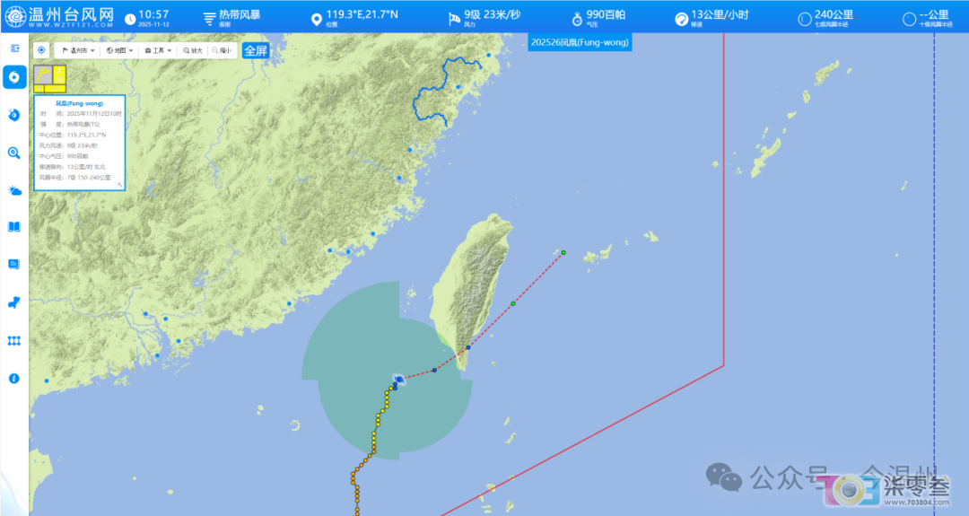Expand the 地图 map type dropdown

(x=120, y=50)
